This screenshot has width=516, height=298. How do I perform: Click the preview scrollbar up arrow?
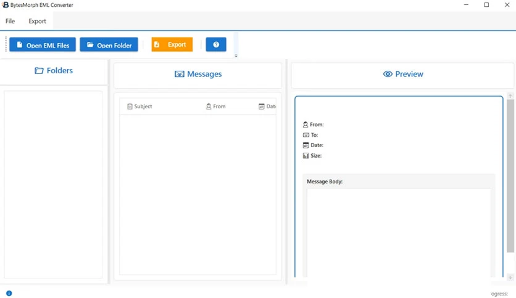[x=510, y=96]
